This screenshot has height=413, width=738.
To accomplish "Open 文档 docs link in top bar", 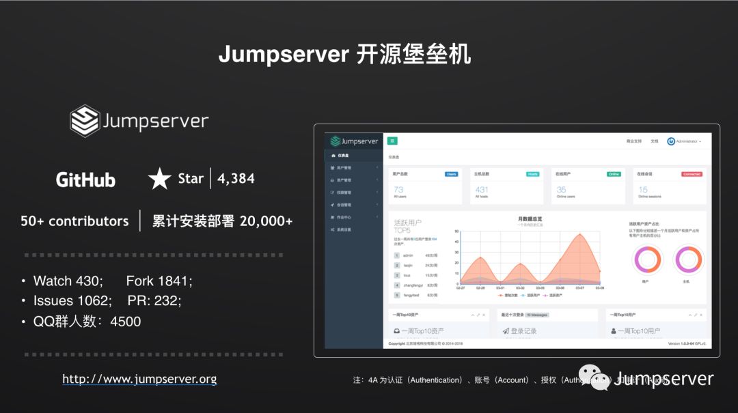I will tap(654, 141).
